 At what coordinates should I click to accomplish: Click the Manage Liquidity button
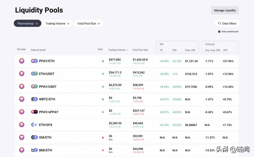pyautogui.click(x=225, y=10)
